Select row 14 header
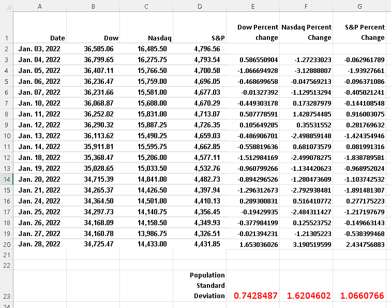This screenshot has height=308, width=391. [7, 179]
